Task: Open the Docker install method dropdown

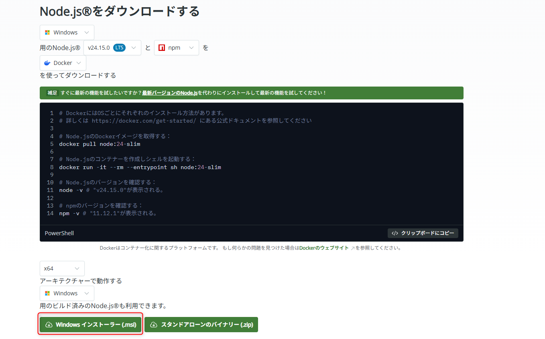Action: pos(63,63)
